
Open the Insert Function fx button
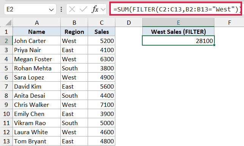95,10
